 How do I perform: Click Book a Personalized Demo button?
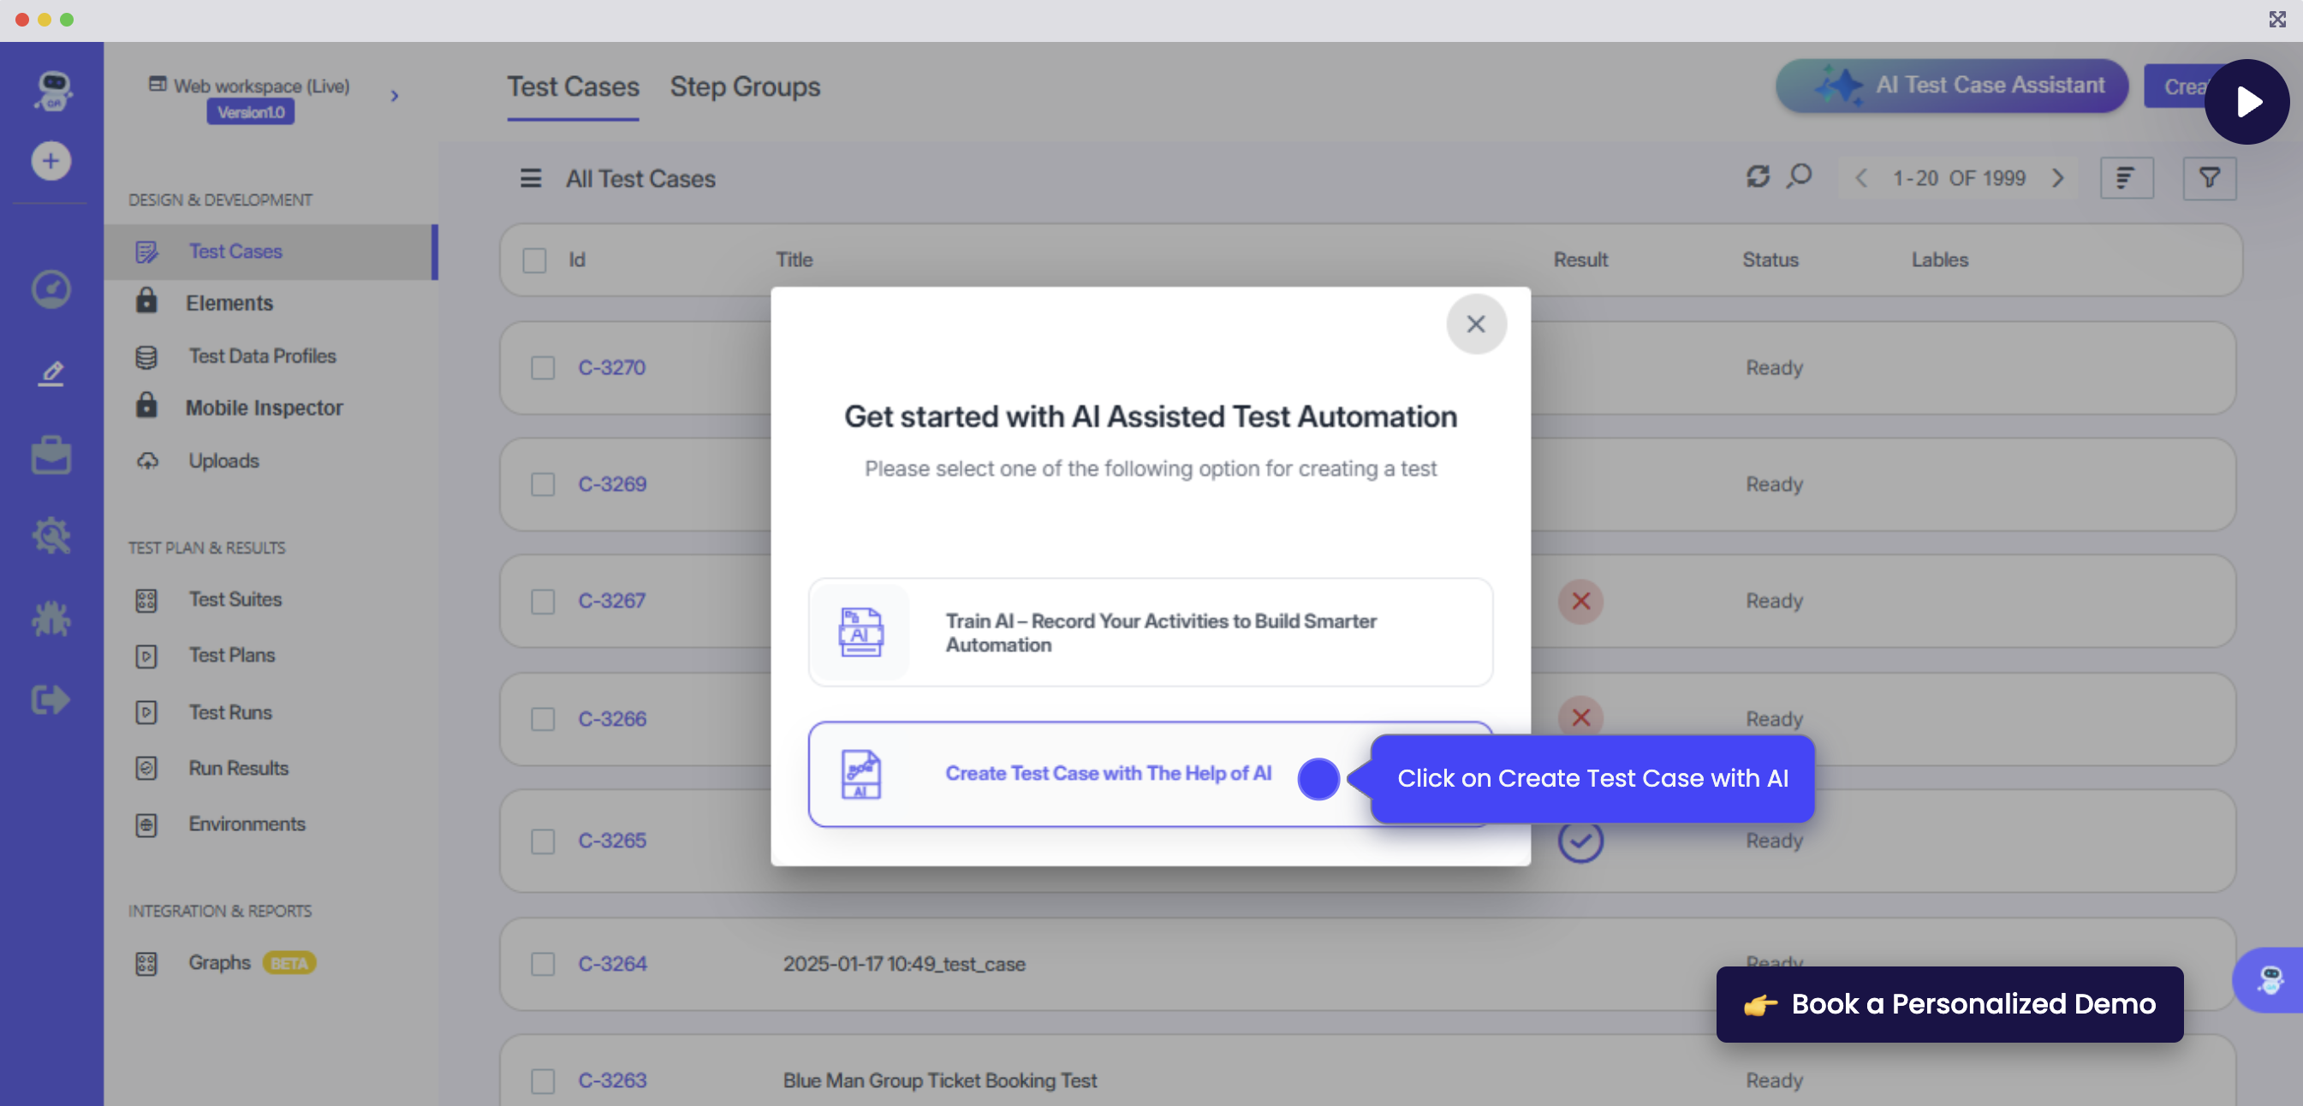click(x=1949, y=1003)
